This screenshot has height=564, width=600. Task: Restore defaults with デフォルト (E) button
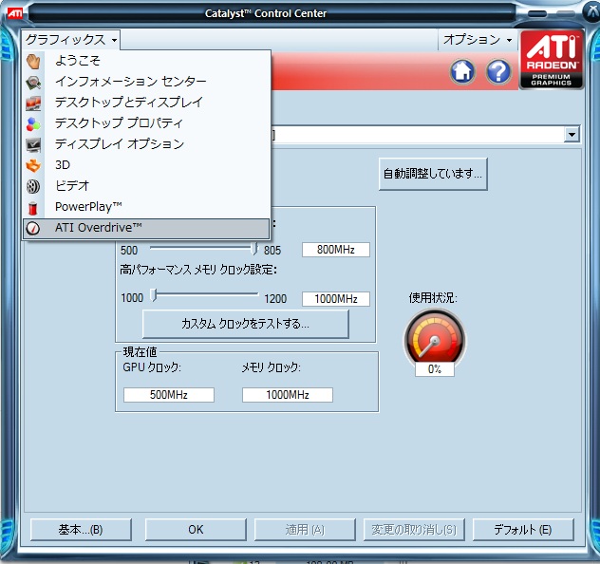[523, 530]
